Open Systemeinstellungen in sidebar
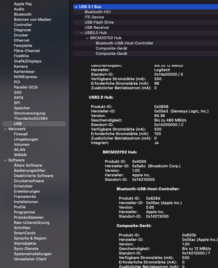This screenshot has width=218, height=268. pyautogui.click(x=33, y=254)
